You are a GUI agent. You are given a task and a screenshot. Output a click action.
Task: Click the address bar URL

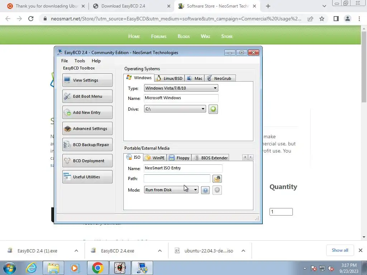[x=176, y=19]
